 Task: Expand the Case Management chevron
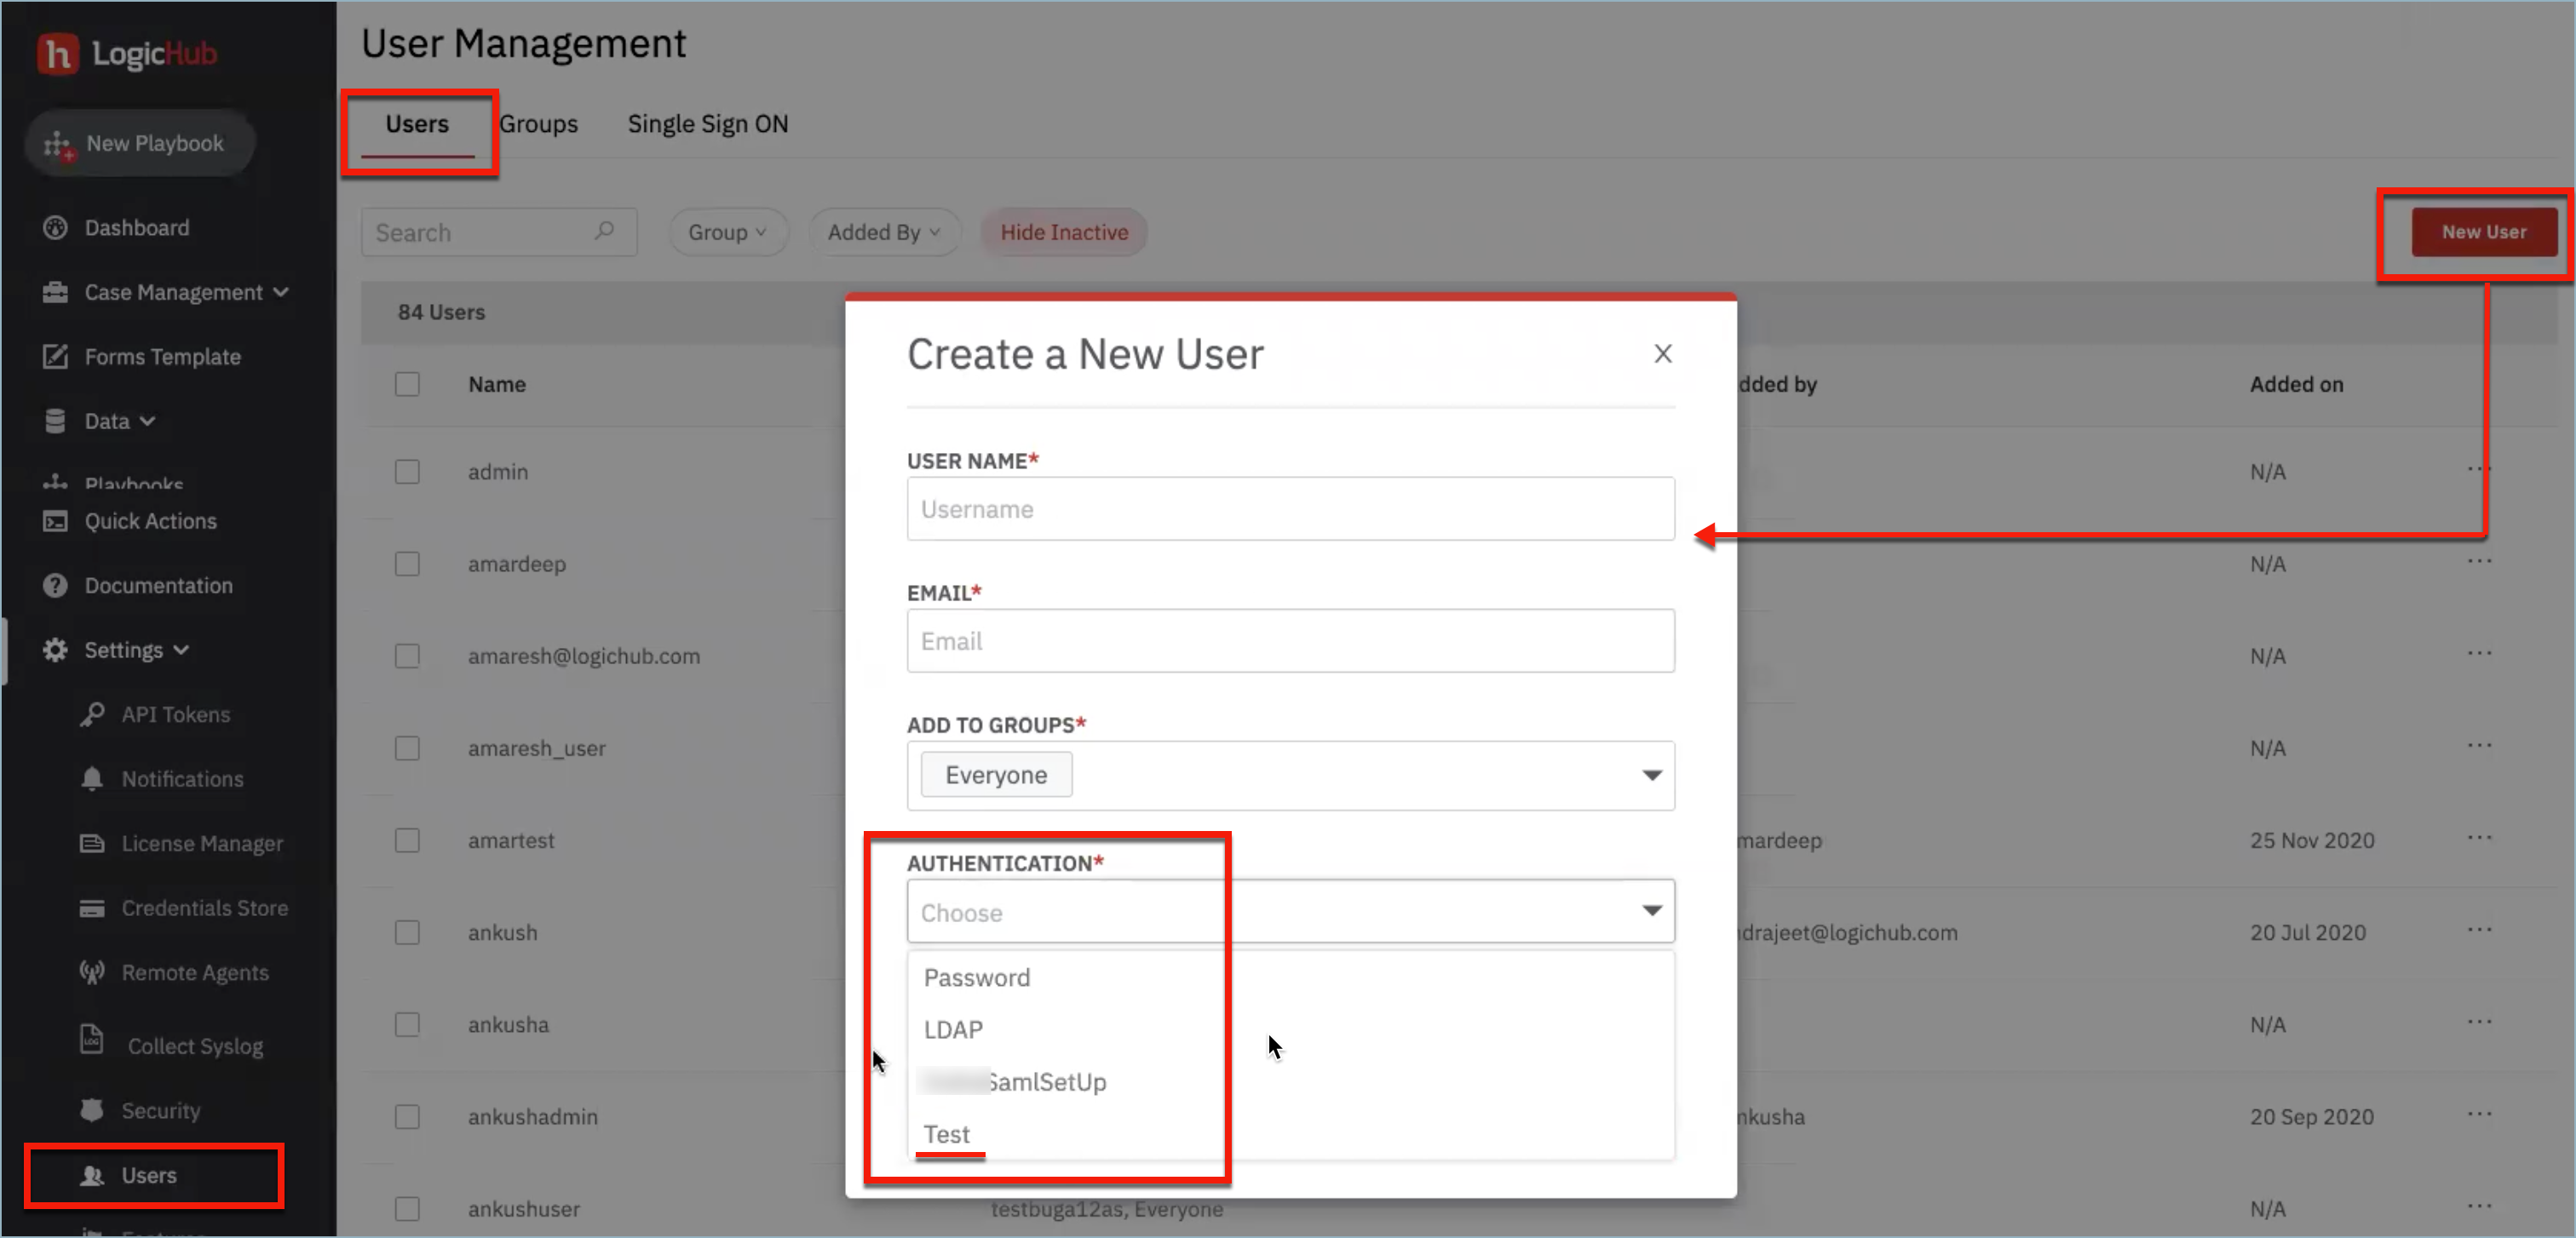click(x=281, y=292)
